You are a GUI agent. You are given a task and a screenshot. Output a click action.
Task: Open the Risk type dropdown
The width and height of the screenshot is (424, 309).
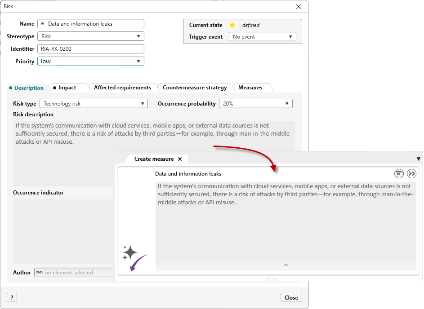143,104
